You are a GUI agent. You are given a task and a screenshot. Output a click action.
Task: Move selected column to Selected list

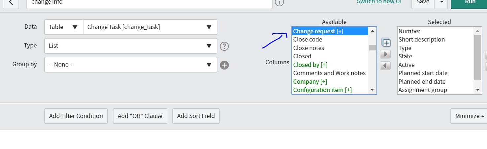coord(385,54)
